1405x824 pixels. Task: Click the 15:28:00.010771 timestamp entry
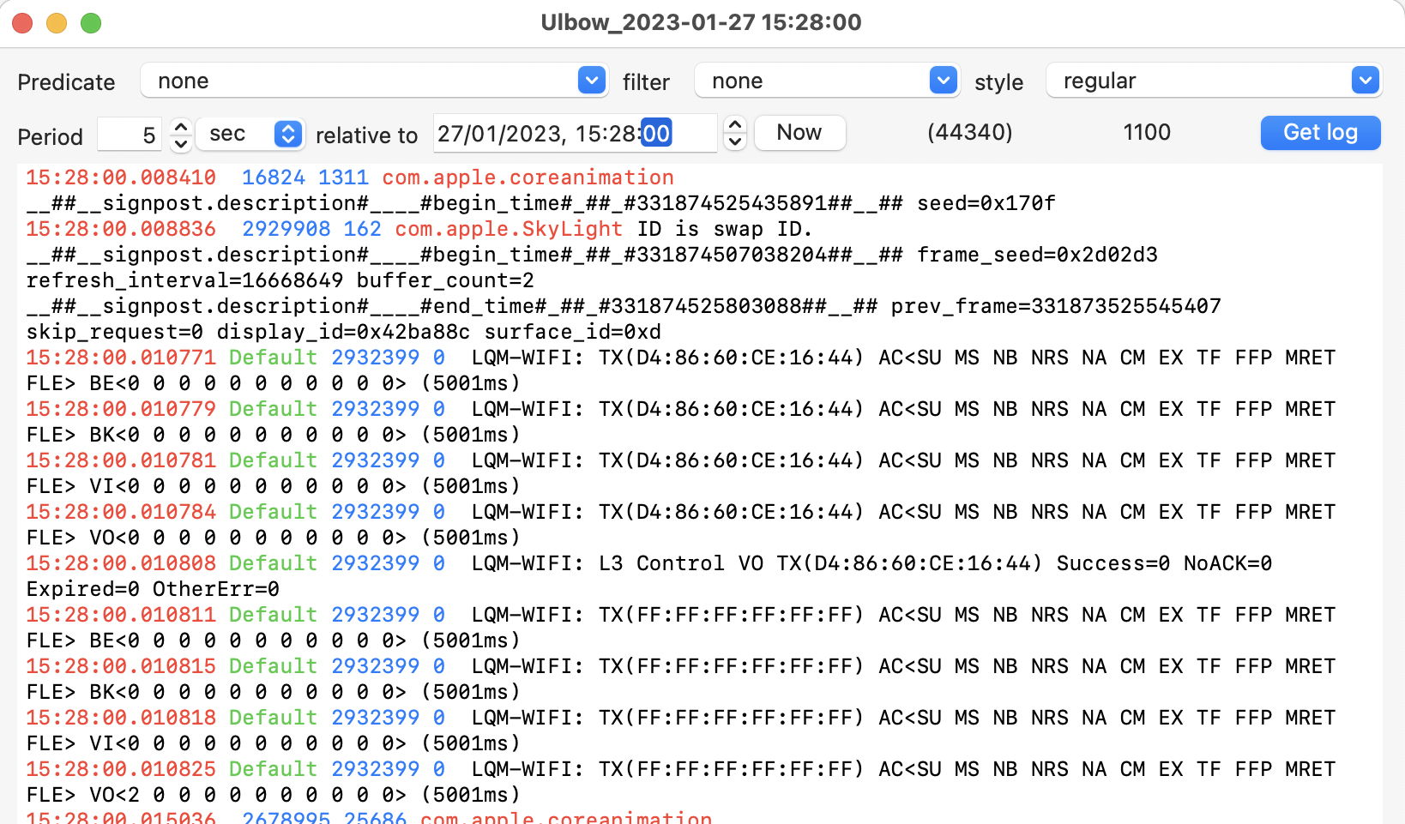121,358
